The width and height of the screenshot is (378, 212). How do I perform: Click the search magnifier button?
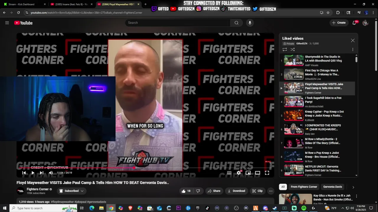[x=237, y=23]
